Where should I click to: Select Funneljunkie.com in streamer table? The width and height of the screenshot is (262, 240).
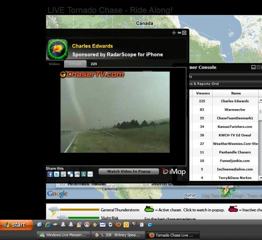(x=225, y=161)
